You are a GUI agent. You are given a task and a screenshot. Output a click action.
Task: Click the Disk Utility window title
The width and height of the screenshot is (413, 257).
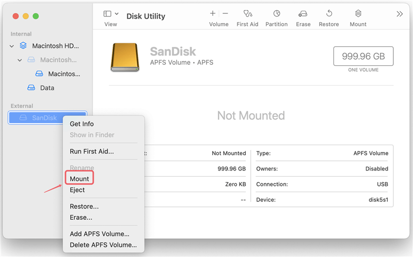(146, 16)
